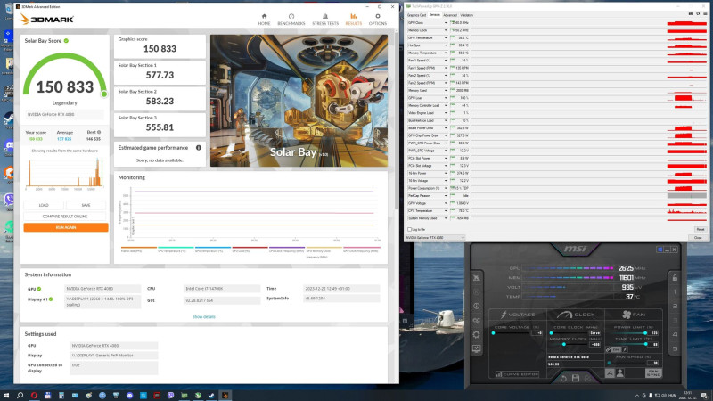Screen dimensions: 713x401
Task: Open 3DMark Options
Action: pyautogui.click(x=377, y=19)
